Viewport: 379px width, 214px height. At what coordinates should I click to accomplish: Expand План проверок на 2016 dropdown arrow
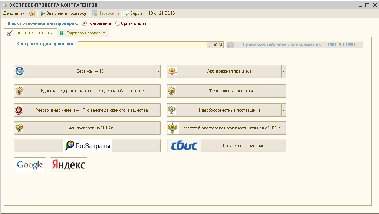158,128
